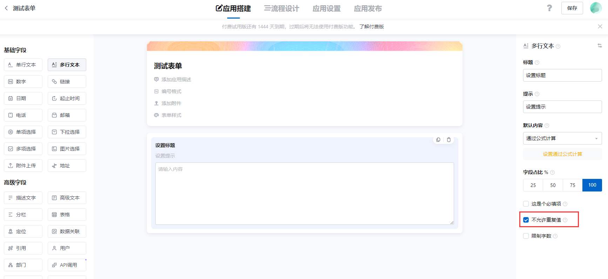Uncheck the 不允许重复值 checkbox

(526, 220)
